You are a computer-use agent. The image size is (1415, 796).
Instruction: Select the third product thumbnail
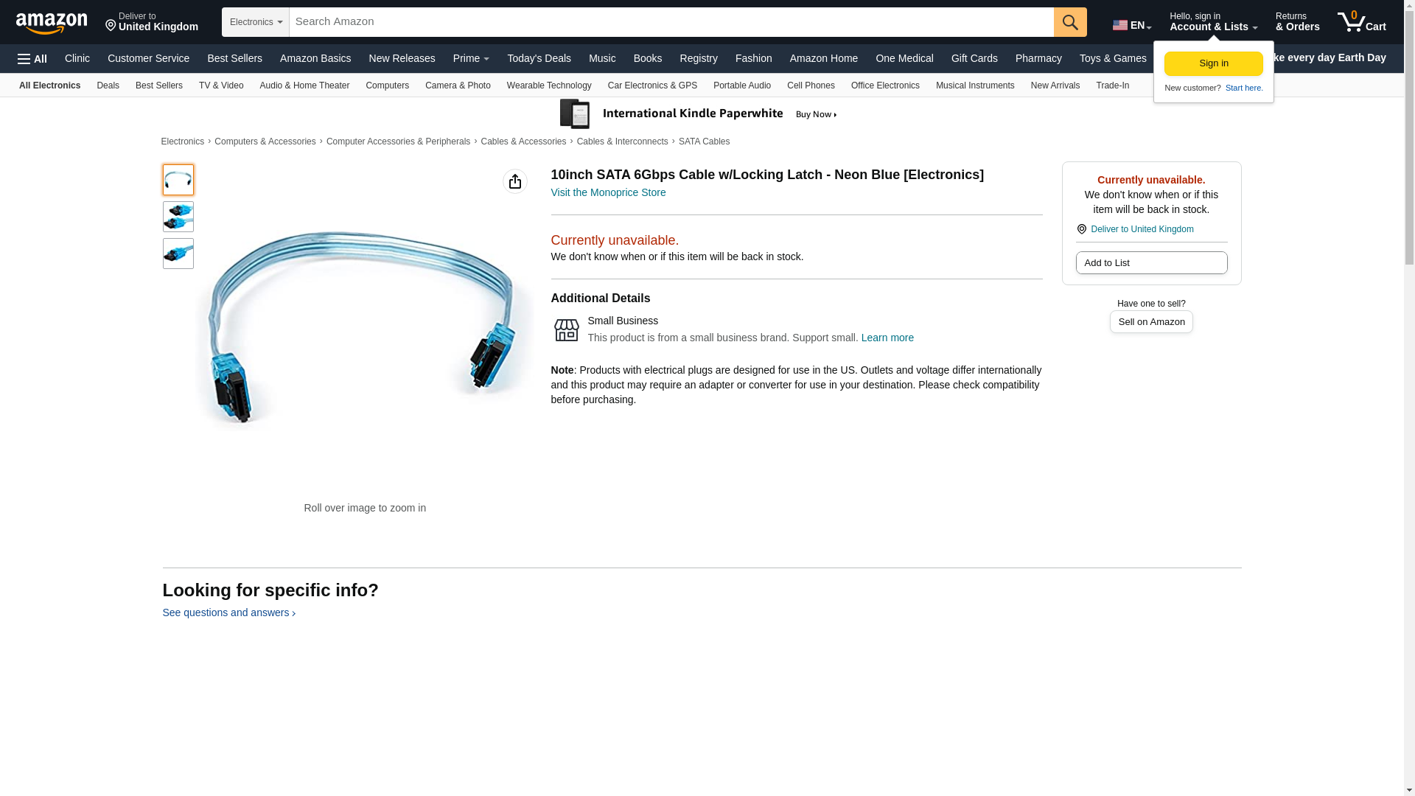tap(178, 254)
